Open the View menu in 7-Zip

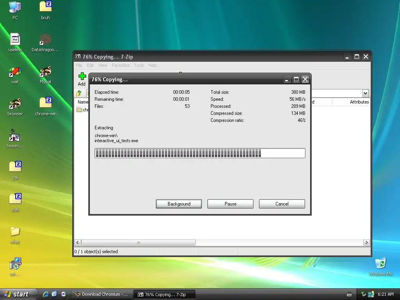click(103, 65)
